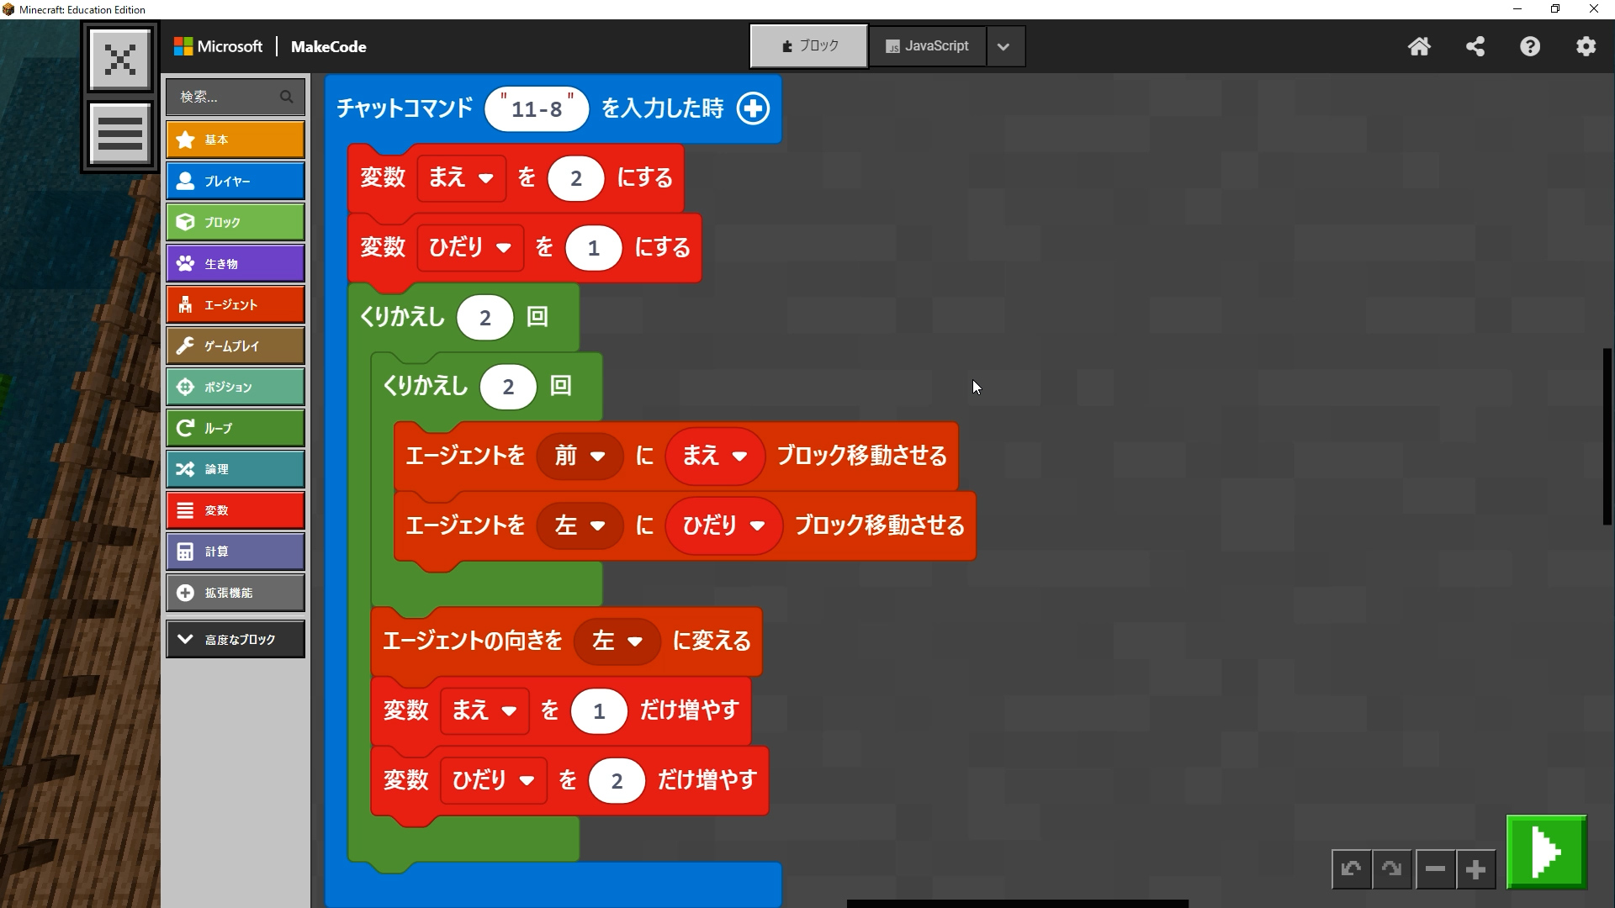This screenshot has width=1615, height=908.
Task: Zoom in the workspace with plus
Action: (x=1475, y=869)
